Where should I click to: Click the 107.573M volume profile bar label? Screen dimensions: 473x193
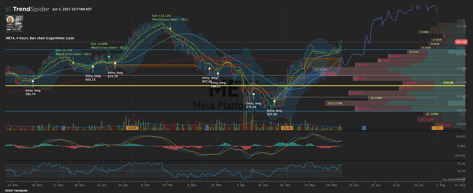coord(336,103)
